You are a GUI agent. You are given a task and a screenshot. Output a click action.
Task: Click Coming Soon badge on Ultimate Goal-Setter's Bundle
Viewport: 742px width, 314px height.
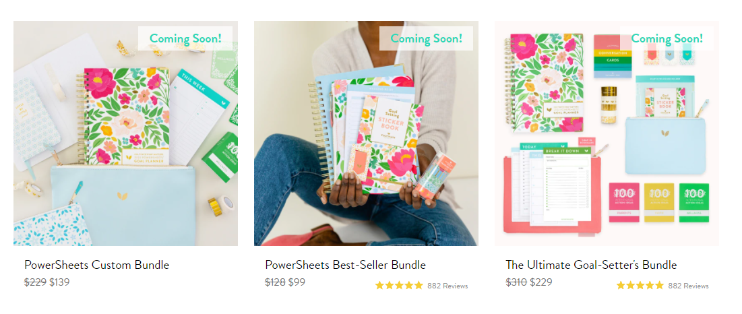pyautogui.click(x=667, y=38)
